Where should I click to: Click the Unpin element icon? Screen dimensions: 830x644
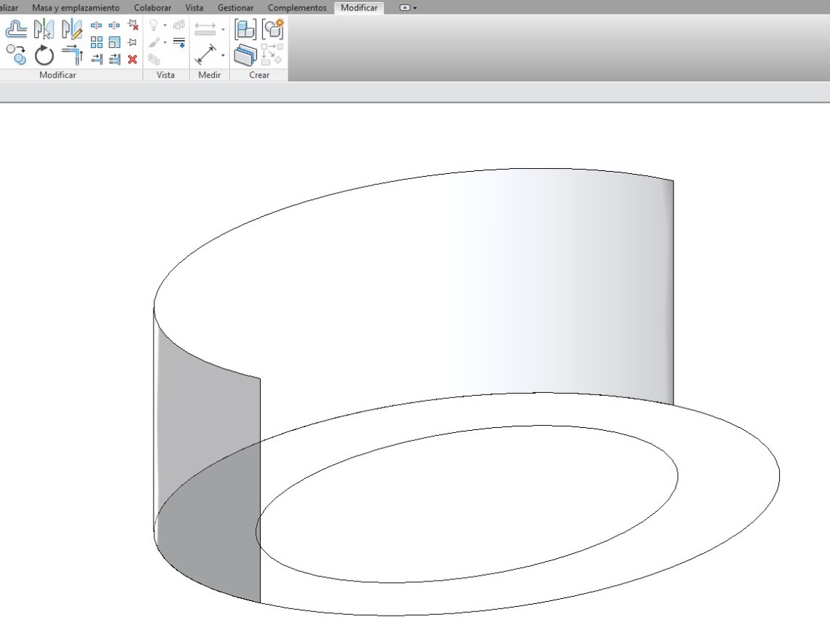pos(132,25)
